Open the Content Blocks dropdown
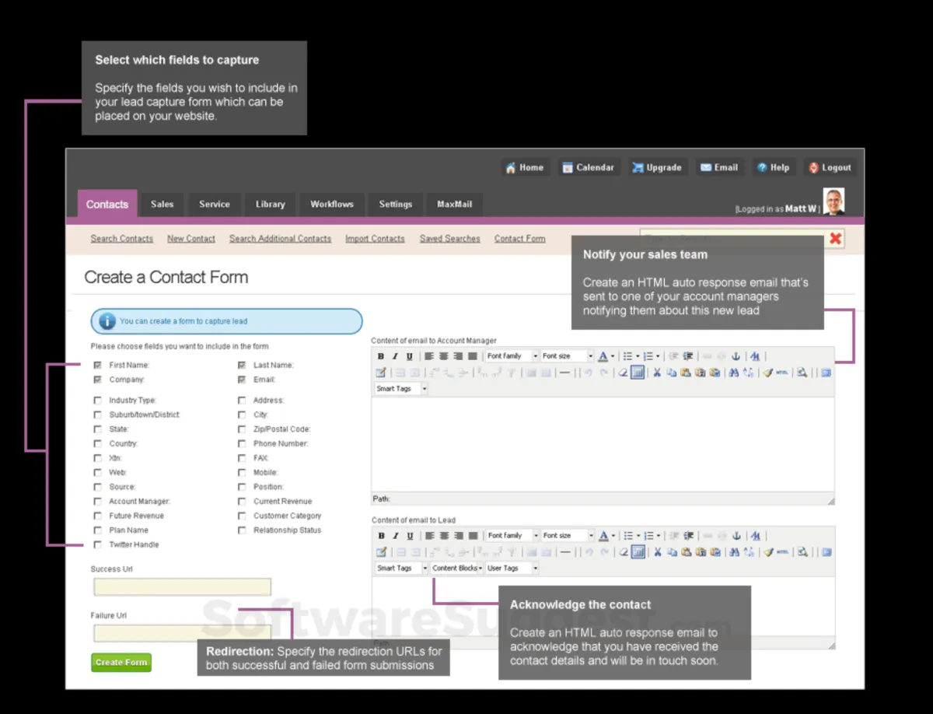The height and width of the screenshot is (714, 933). point(457,569)
